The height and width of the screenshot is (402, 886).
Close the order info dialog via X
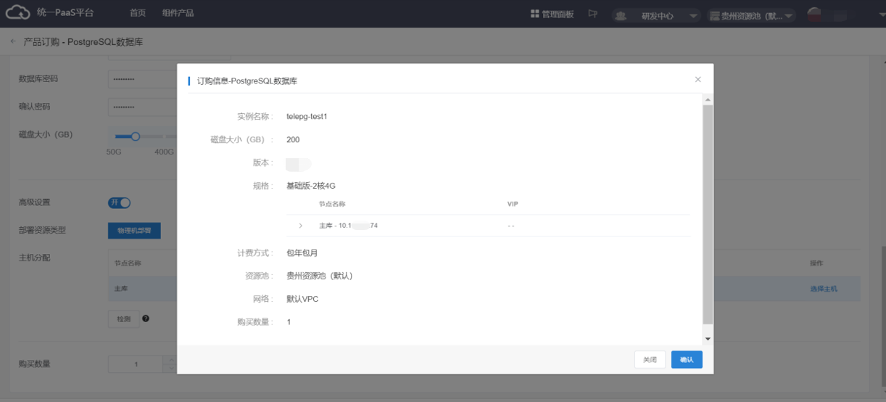(x=698, y=80)
